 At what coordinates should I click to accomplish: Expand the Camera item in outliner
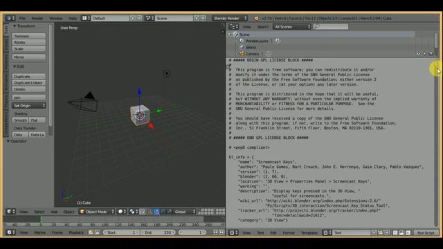[235, 54]
